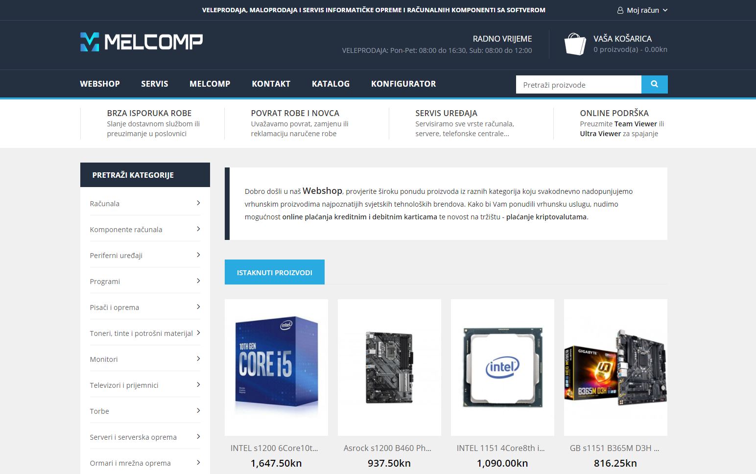
Task: Open the SERVIS menu item
Action: point(155,84)
